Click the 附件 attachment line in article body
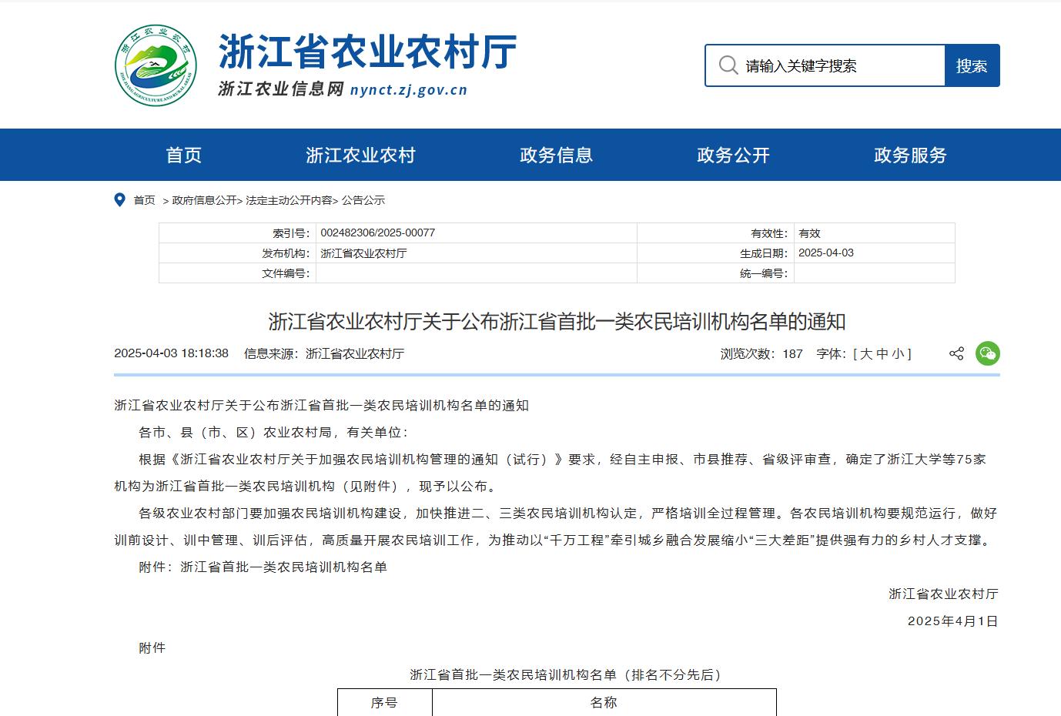 tap(263, 567)
